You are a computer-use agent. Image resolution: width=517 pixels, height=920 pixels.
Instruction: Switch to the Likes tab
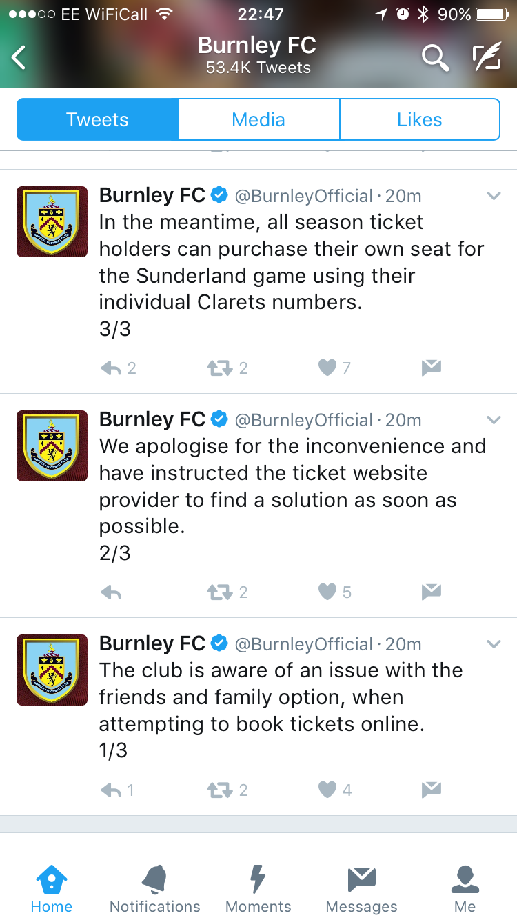419,120
